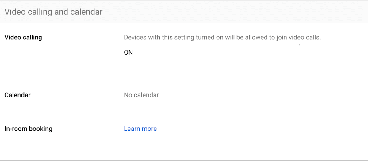The width and height of the screenshot is (368, 161).
Task: Click the Calendar setting label
Action: point(17,95)
